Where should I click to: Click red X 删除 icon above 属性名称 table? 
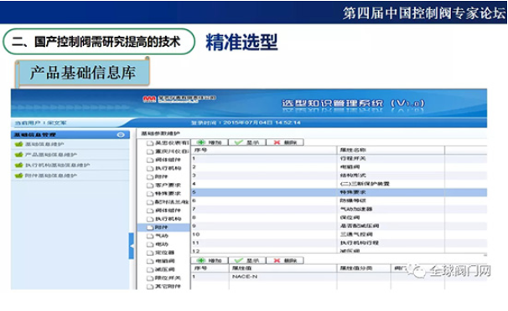pyautogui.click(x=277, y=142)
